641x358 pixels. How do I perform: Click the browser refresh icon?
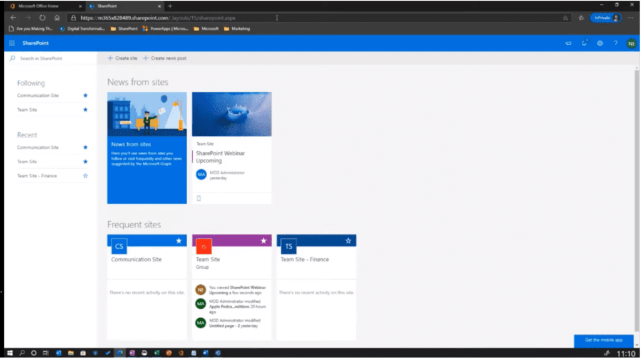pos(43,17)
